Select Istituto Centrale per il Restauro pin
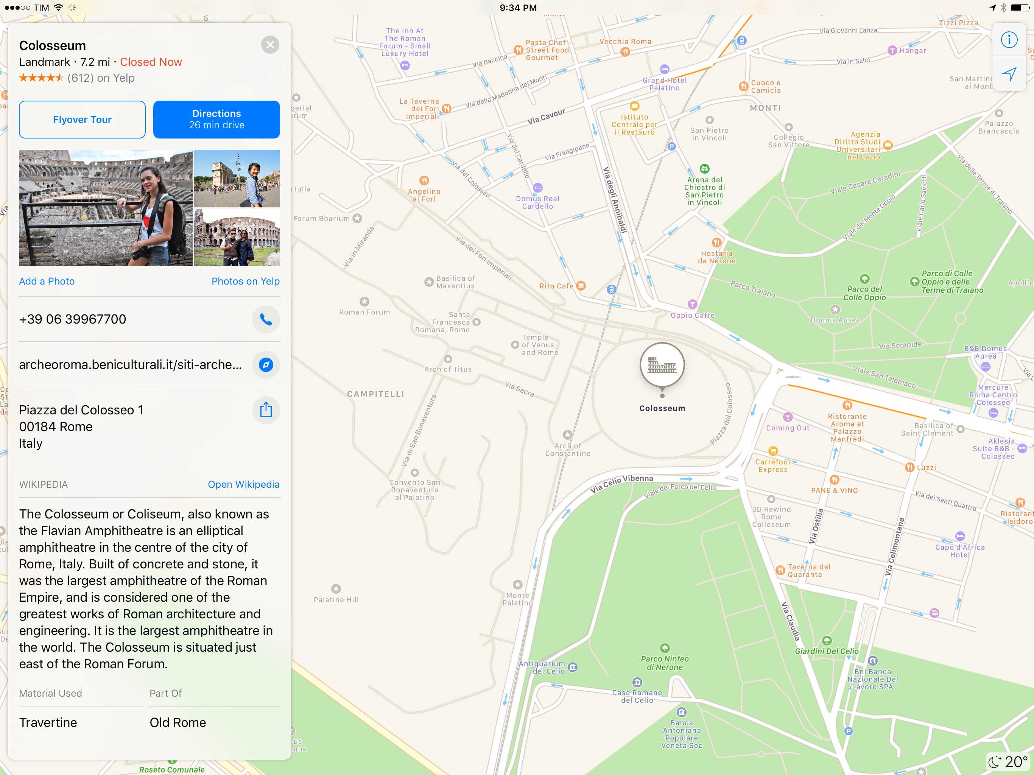Image resolution: width=1034 pixels, height=775 pixels. (634, 106)
